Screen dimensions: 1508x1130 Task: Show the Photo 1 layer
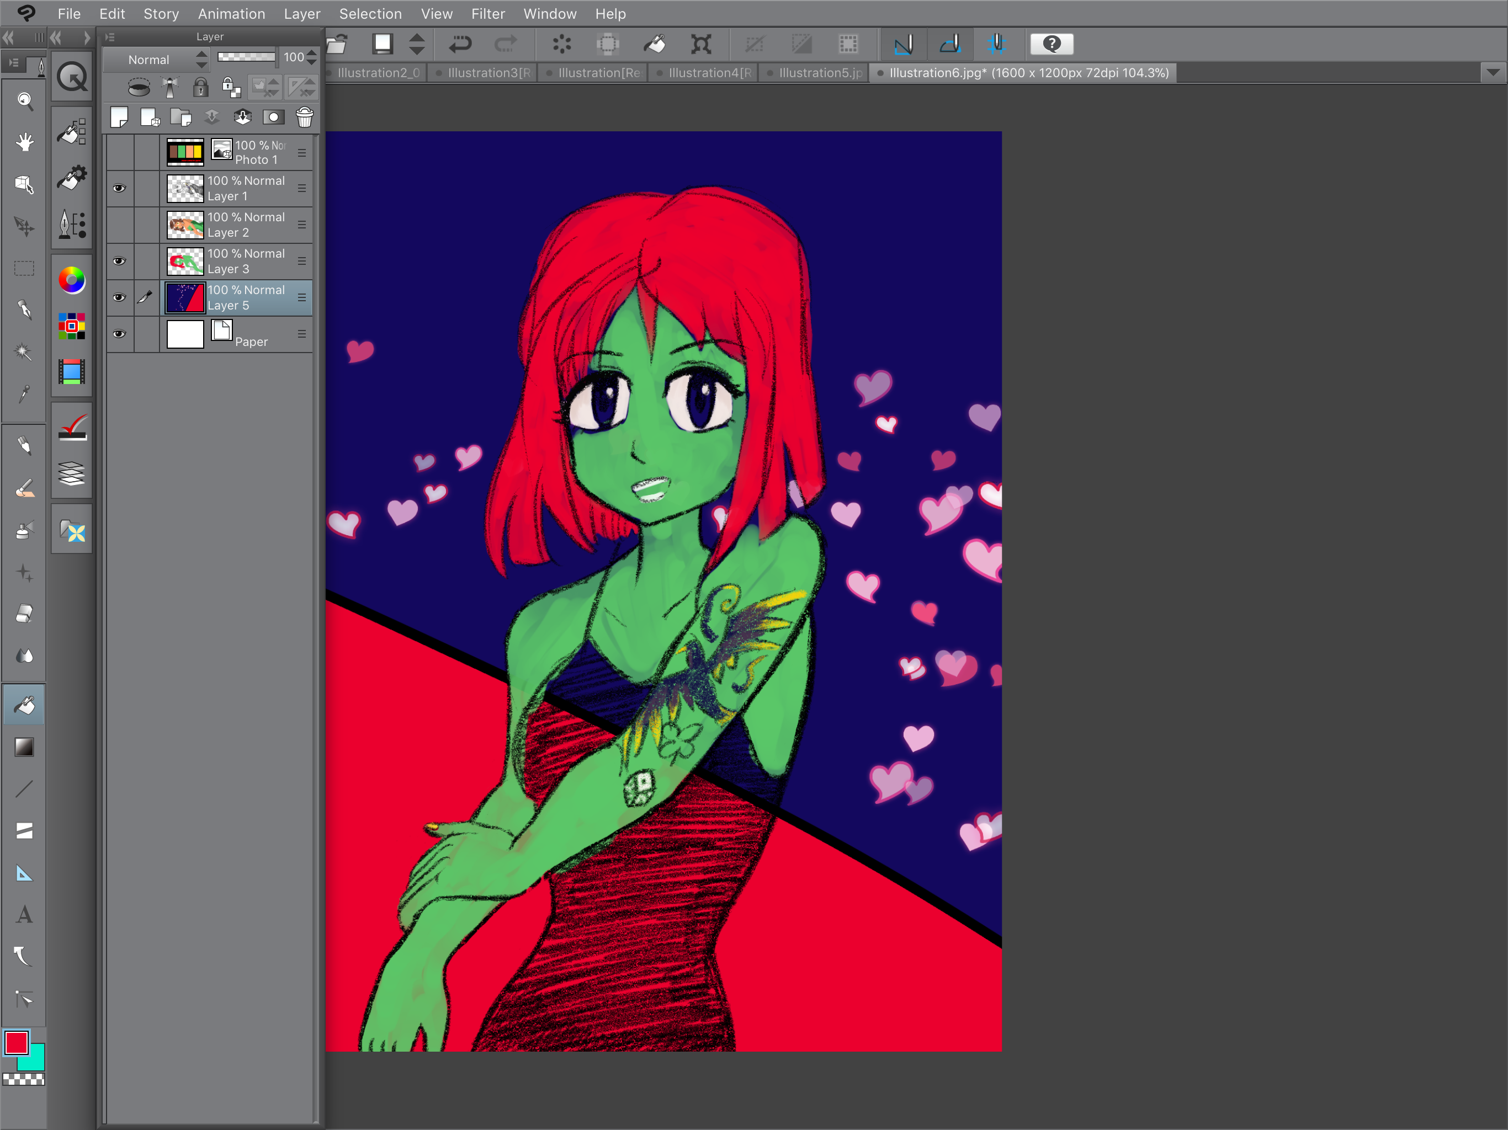pos(119,152)
